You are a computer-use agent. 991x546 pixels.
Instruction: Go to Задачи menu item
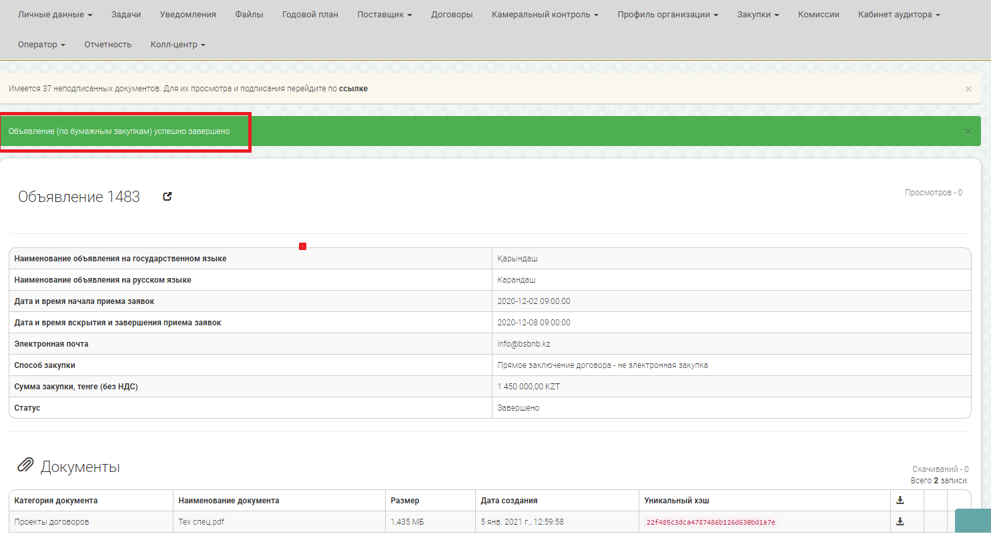[126, 15]
